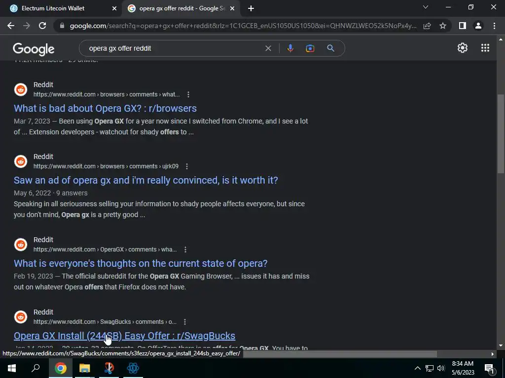This screenshot has height=378, width=505.
Task: Click the scrollbar up arrow
Action: (x=501, y=39)
